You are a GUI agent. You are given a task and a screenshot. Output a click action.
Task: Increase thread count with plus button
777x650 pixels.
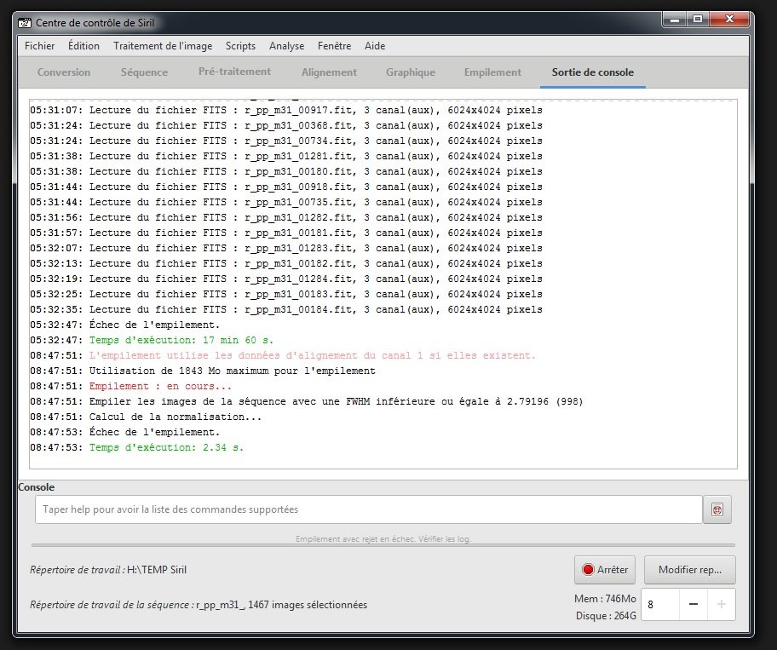click(x=722, y=604)
